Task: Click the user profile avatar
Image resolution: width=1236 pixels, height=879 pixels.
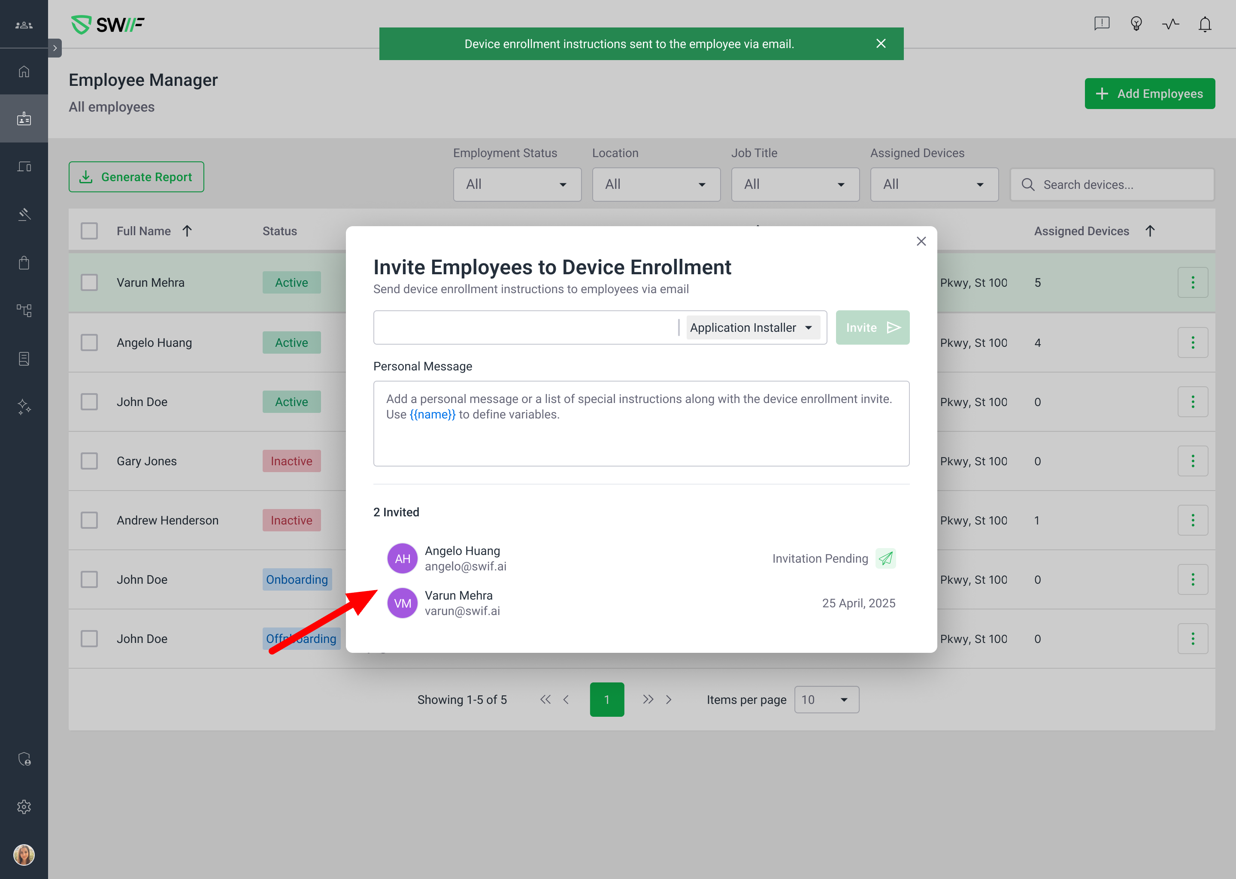Action: (24, 855)
